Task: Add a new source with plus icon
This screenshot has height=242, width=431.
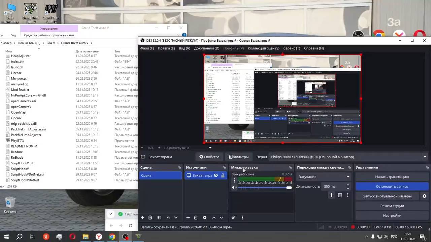Action: coord(188,218)
